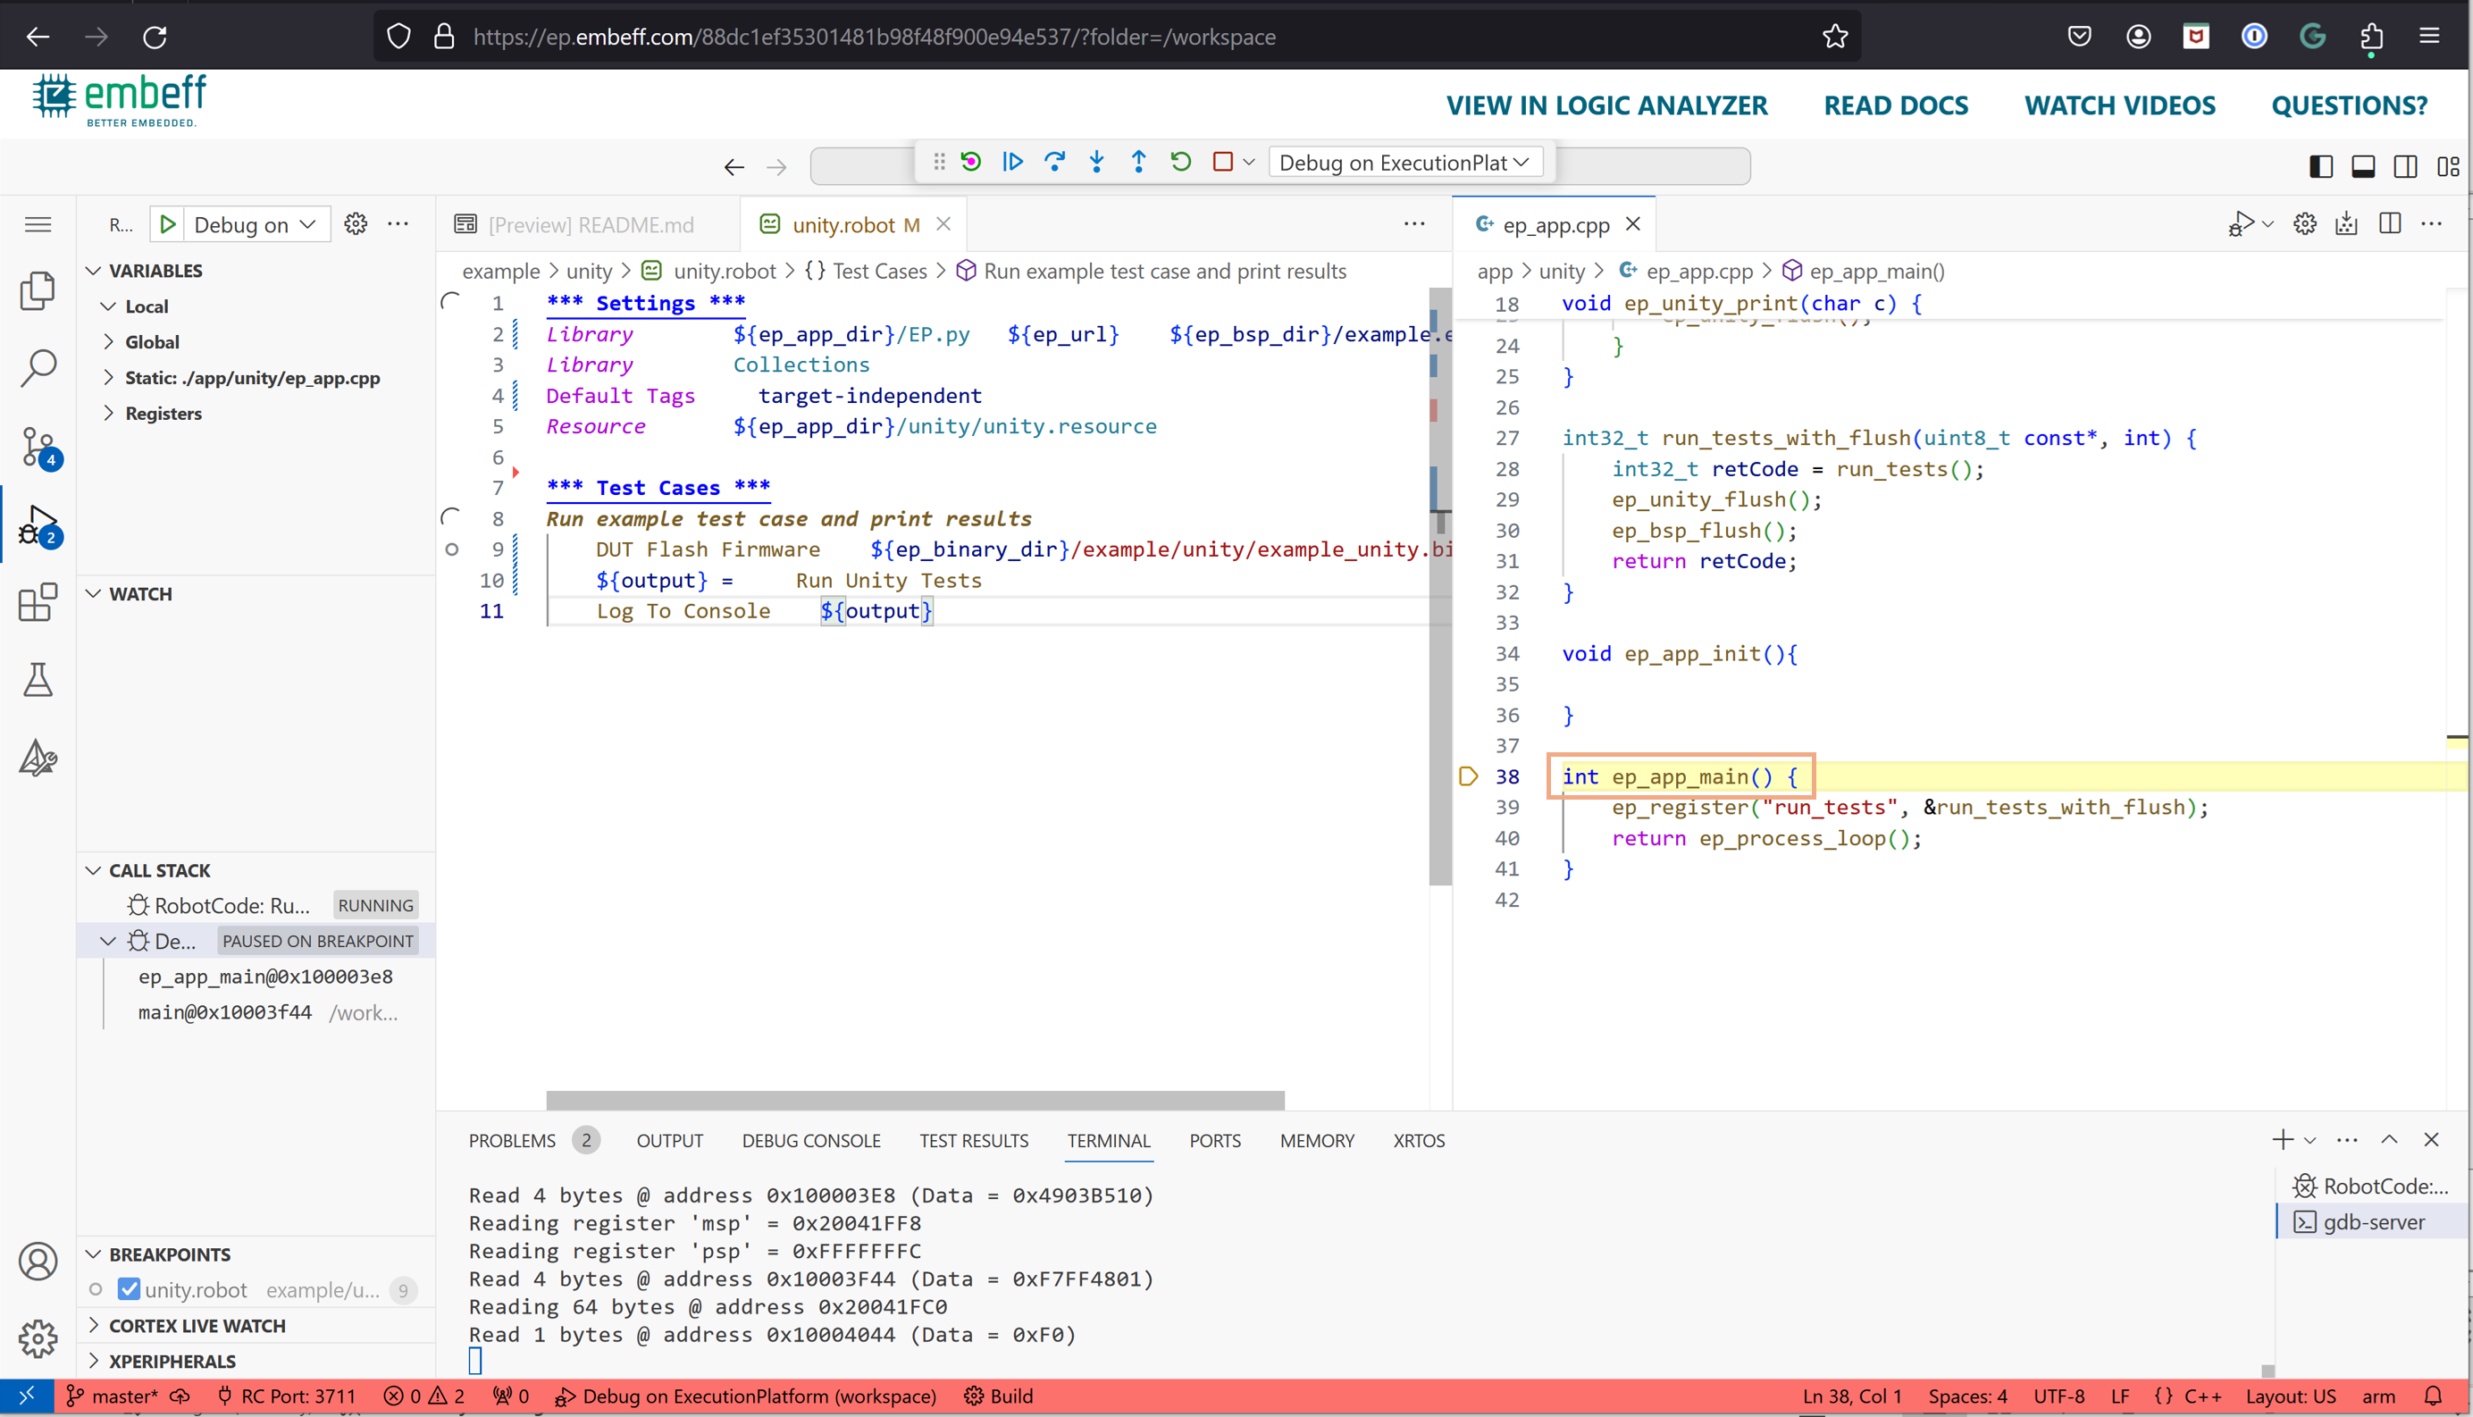Toggle primary side bar layout icon

click(x=2320, y=166)
